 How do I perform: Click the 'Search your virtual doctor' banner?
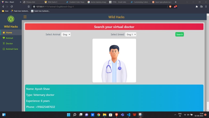[114, 27]
